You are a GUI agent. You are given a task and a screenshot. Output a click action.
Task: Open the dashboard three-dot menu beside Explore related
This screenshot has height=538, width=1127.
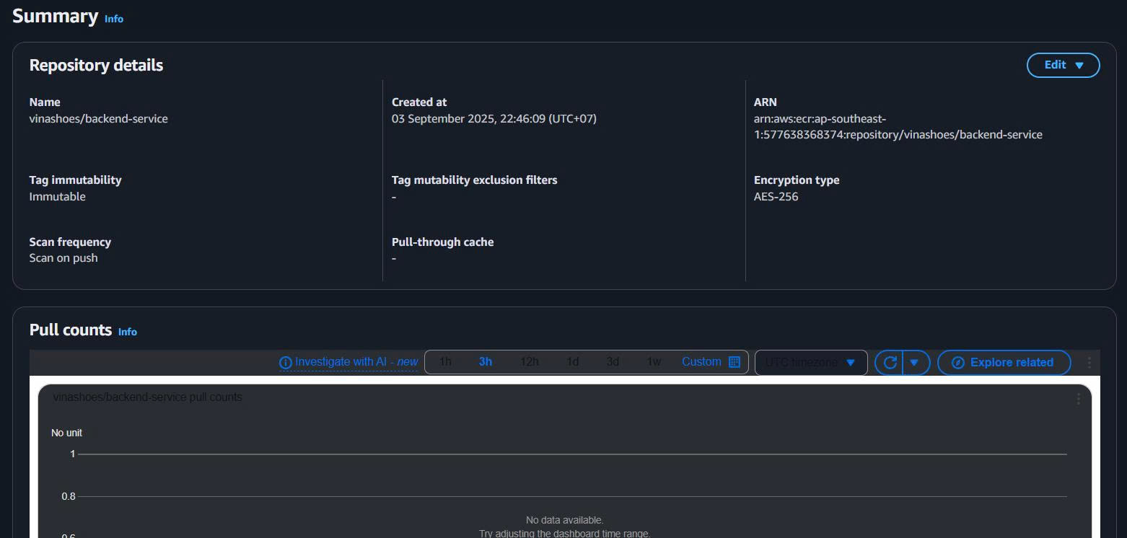point(1089,362)
